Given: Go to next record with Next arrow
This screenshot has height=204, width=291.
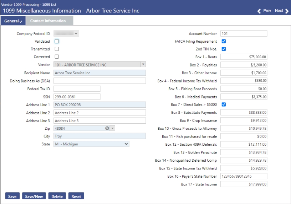Looking at the screenshot, I should [x=282, y=11].
